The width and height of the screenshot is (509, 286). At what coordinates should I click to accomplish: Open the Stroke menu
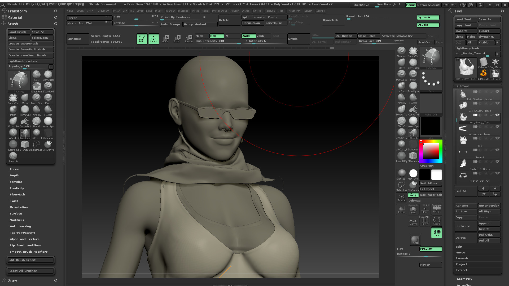coord(257,11)
